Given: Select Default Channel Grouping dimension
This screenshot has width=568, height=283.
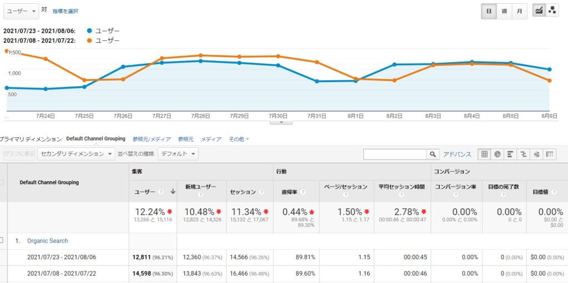Looking at the screenshot, I should tap(95, 138).
